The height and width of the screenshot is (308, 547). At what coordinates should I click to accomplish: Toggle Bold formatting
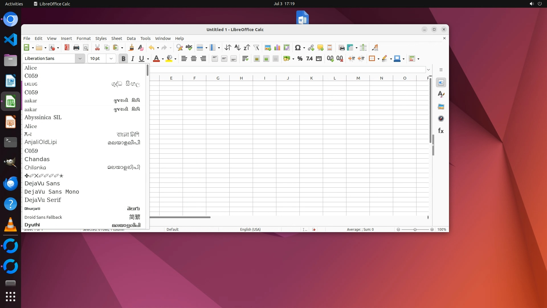tap(123, 59)
